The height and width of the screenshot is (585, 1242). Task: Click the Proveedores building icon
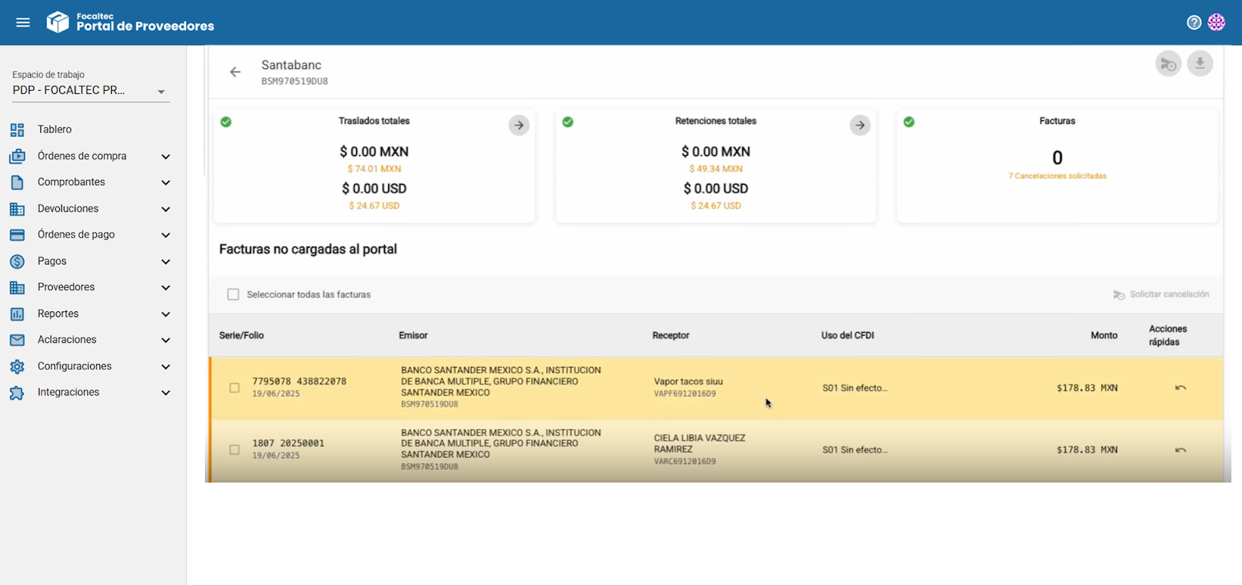coord(17,287)
